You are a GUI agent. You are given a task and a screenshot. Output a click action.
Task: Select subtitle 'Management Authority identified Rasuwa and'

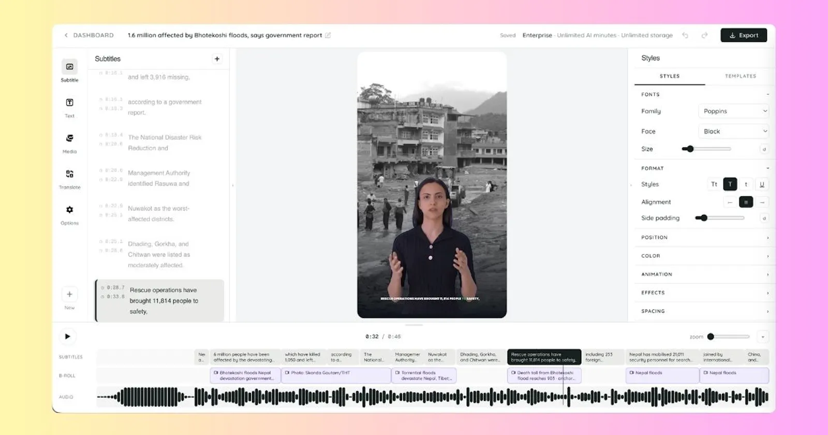click(160, 178)
